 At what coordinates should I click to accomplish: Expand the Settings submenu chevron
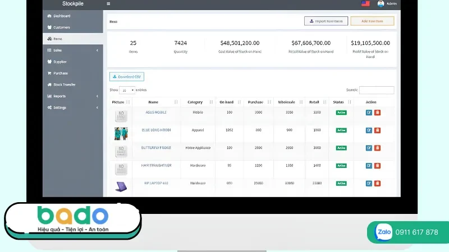coord(97,108)
